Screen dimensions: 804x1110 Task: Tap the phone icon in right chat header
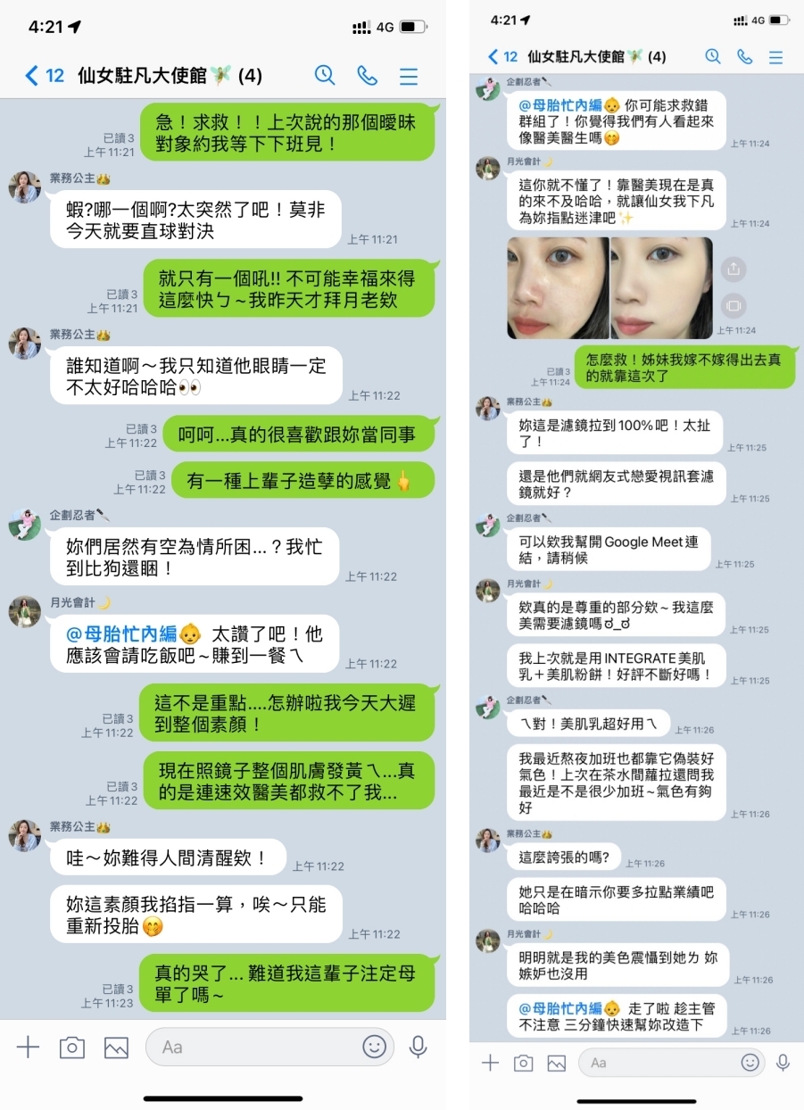point(744,56)
